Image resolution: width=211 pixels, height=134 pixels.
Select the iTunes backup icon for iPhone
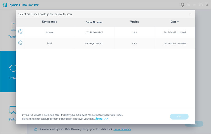pos(20,32)
